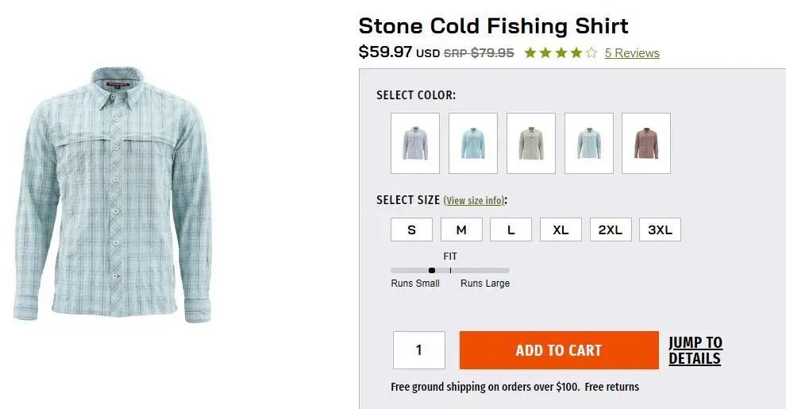The height and width of the screenshot is (409, 786).
Task: Click the Stone Cold Fishing Shirt title
Action: pyautogui.click(x=493, y=25)
